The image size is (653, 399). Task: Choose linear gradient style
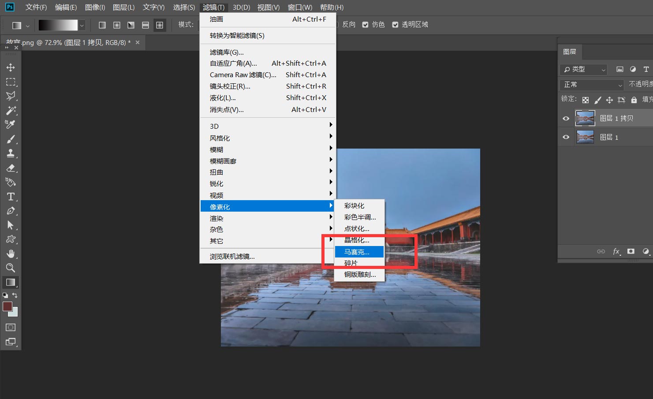[102, 25]
